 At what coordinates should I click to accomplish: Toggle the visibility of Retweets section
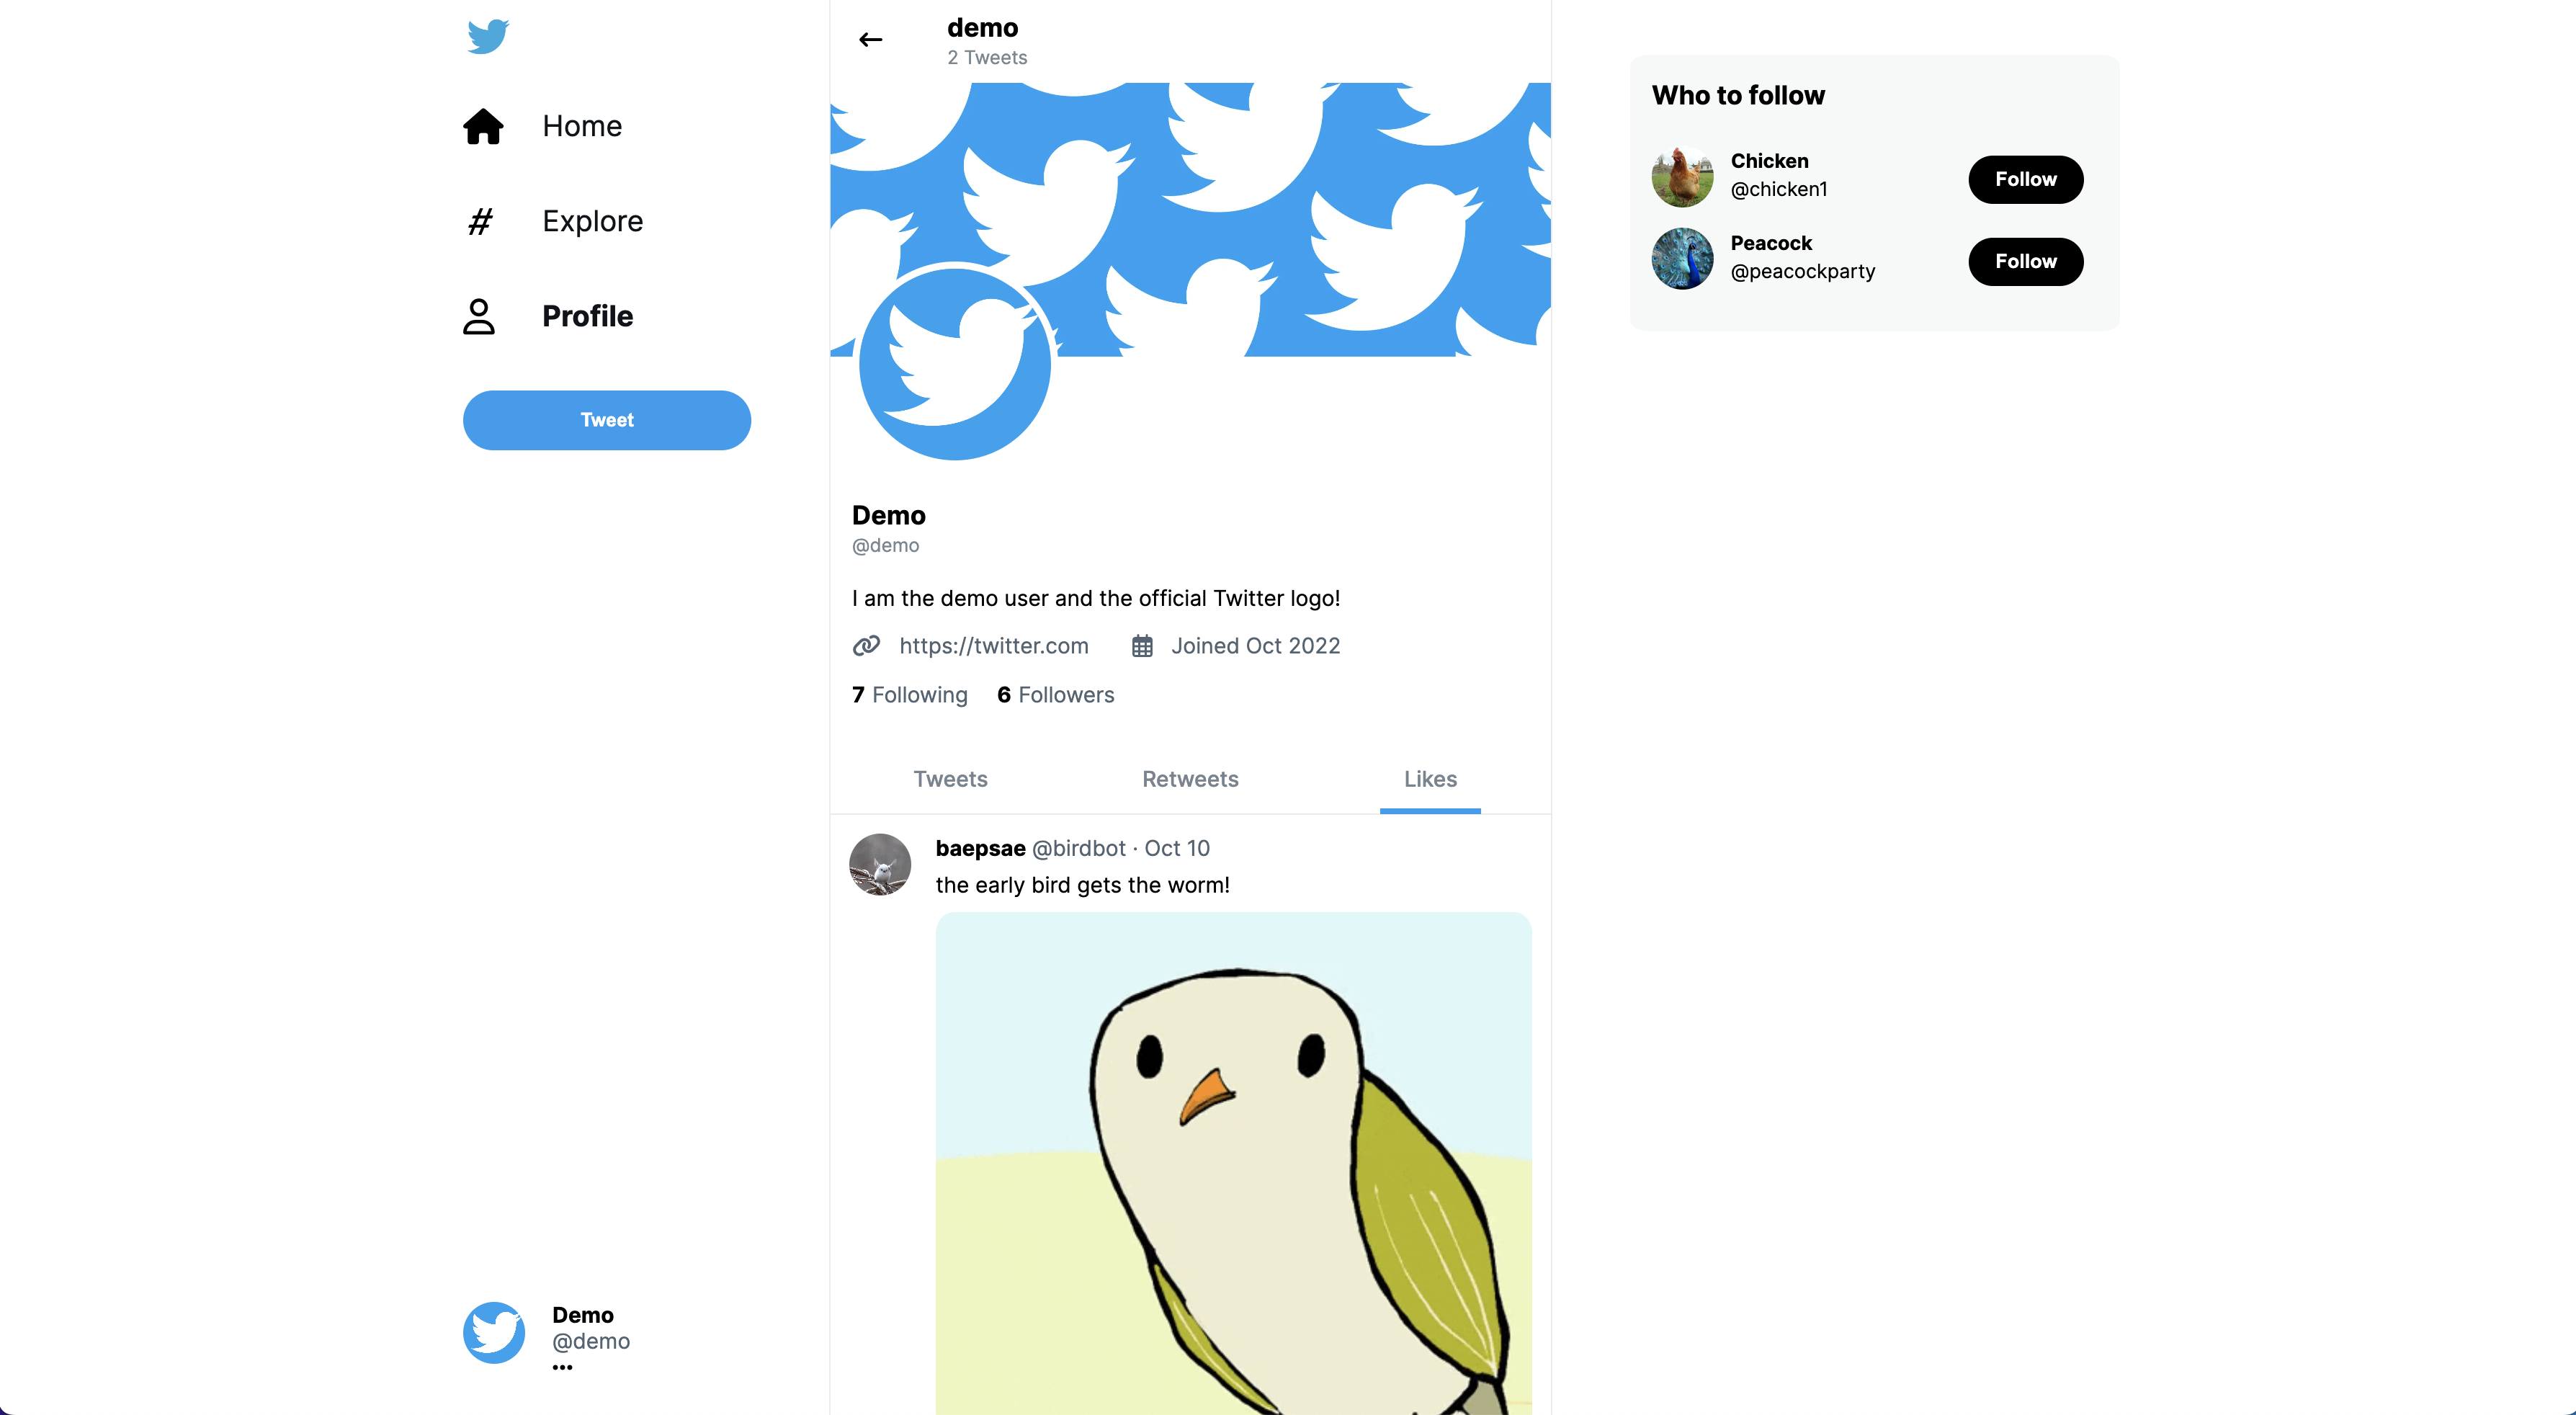[1189, 779]
